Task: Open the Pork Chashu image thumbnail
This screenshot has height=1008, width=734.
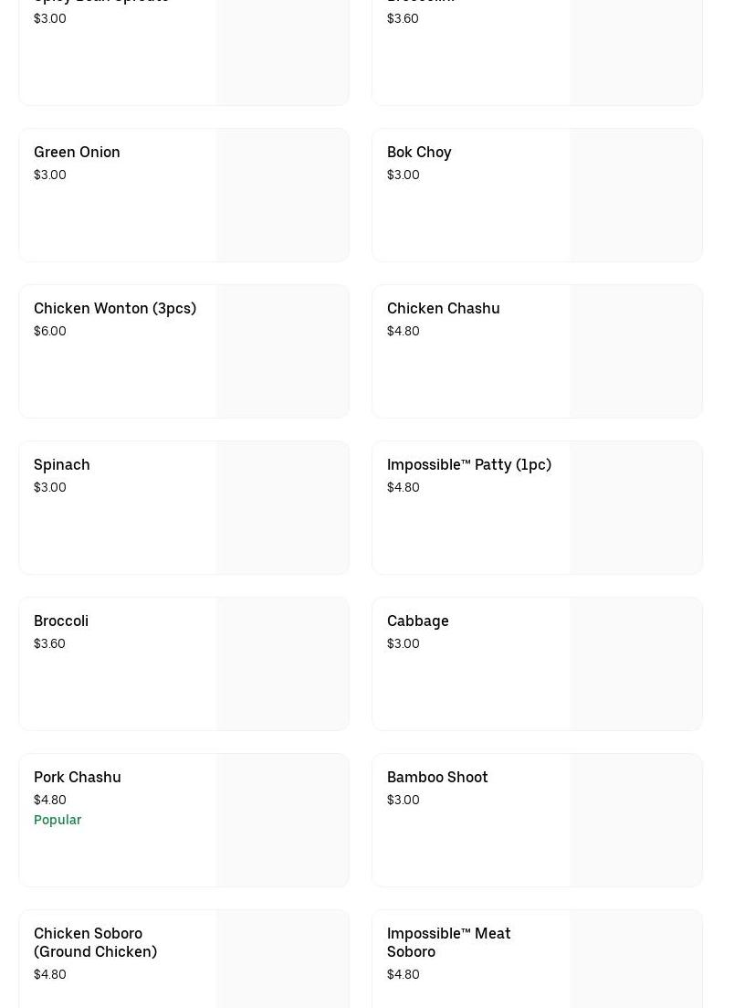Action: click(x=282, y=820)
